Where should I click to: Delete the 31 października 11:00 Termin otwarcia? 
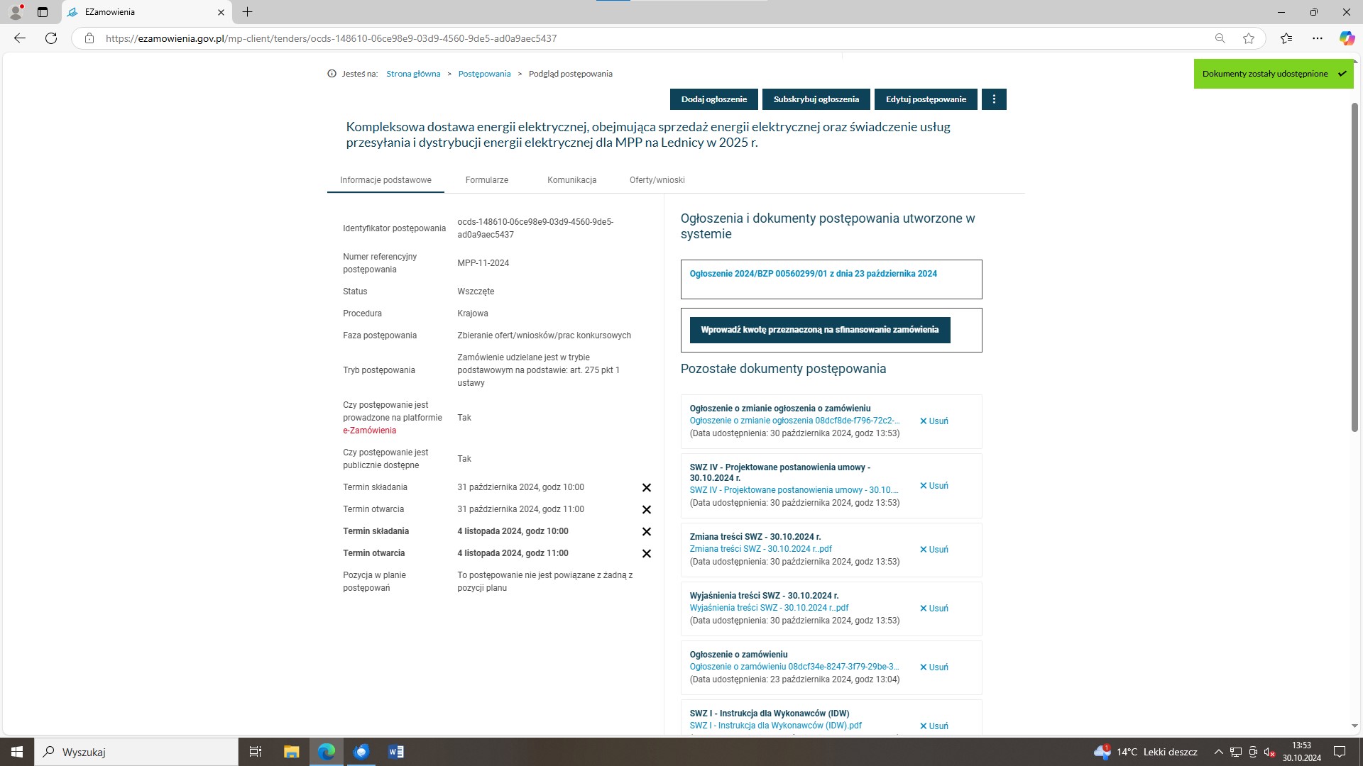(x=646, y=510)
